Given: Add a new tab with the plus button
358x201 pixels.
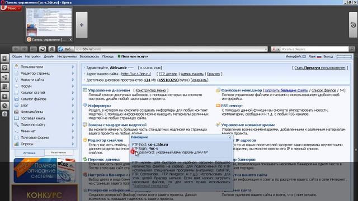Looking at the screenshot, I should pos(82,25).
